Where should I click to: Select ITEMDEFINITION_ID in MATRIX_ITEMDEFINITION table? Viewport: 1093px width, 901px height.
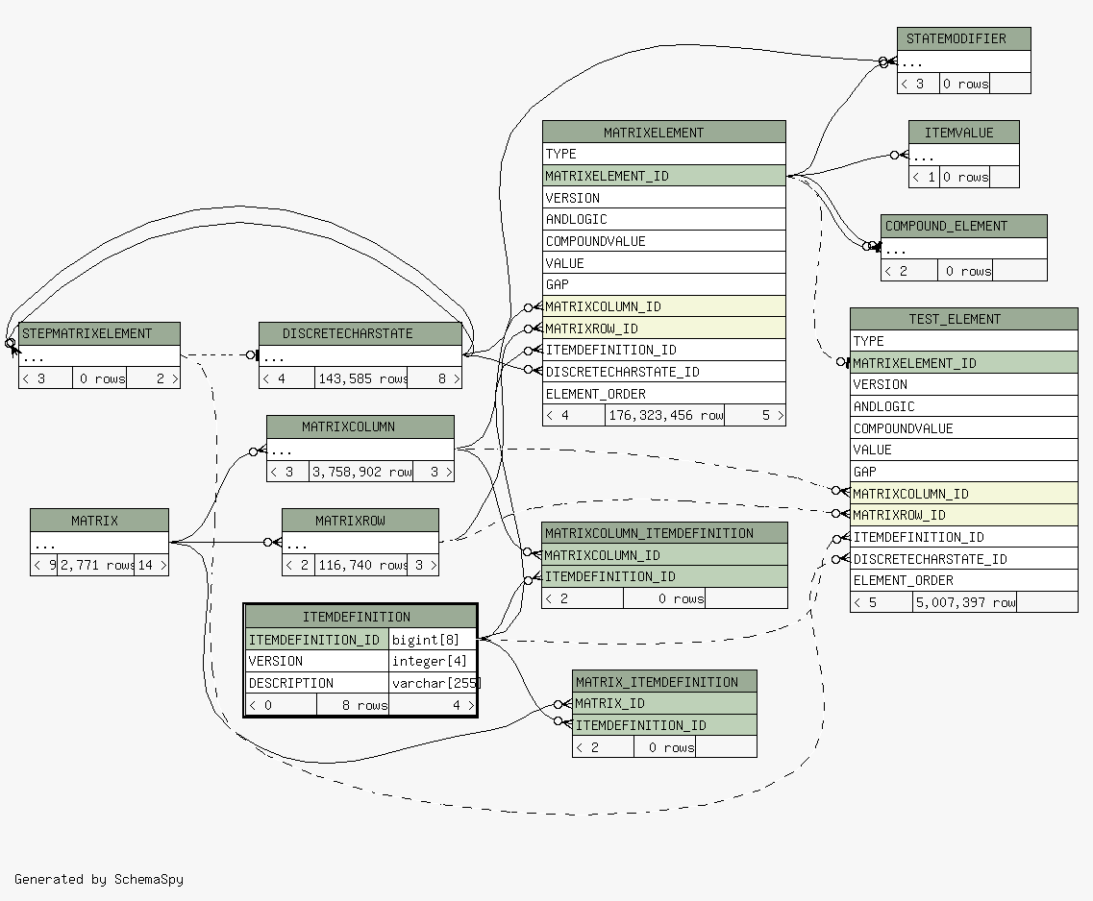(x=664, y=725)
